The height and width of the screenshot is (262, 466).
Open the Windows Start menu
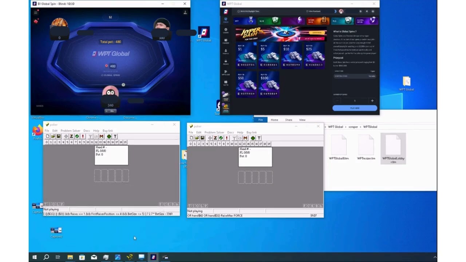[x=35, y=257]
